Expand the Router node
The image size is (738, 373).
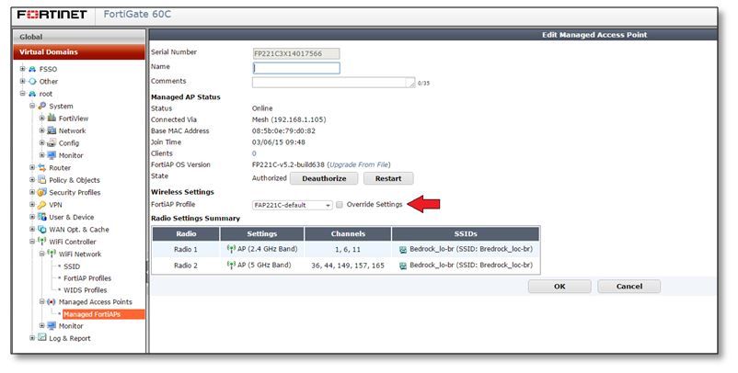(x=32, y=168)
